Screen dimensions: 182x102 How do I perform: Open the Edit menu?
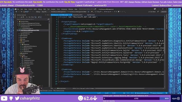(x=22, y=9)
